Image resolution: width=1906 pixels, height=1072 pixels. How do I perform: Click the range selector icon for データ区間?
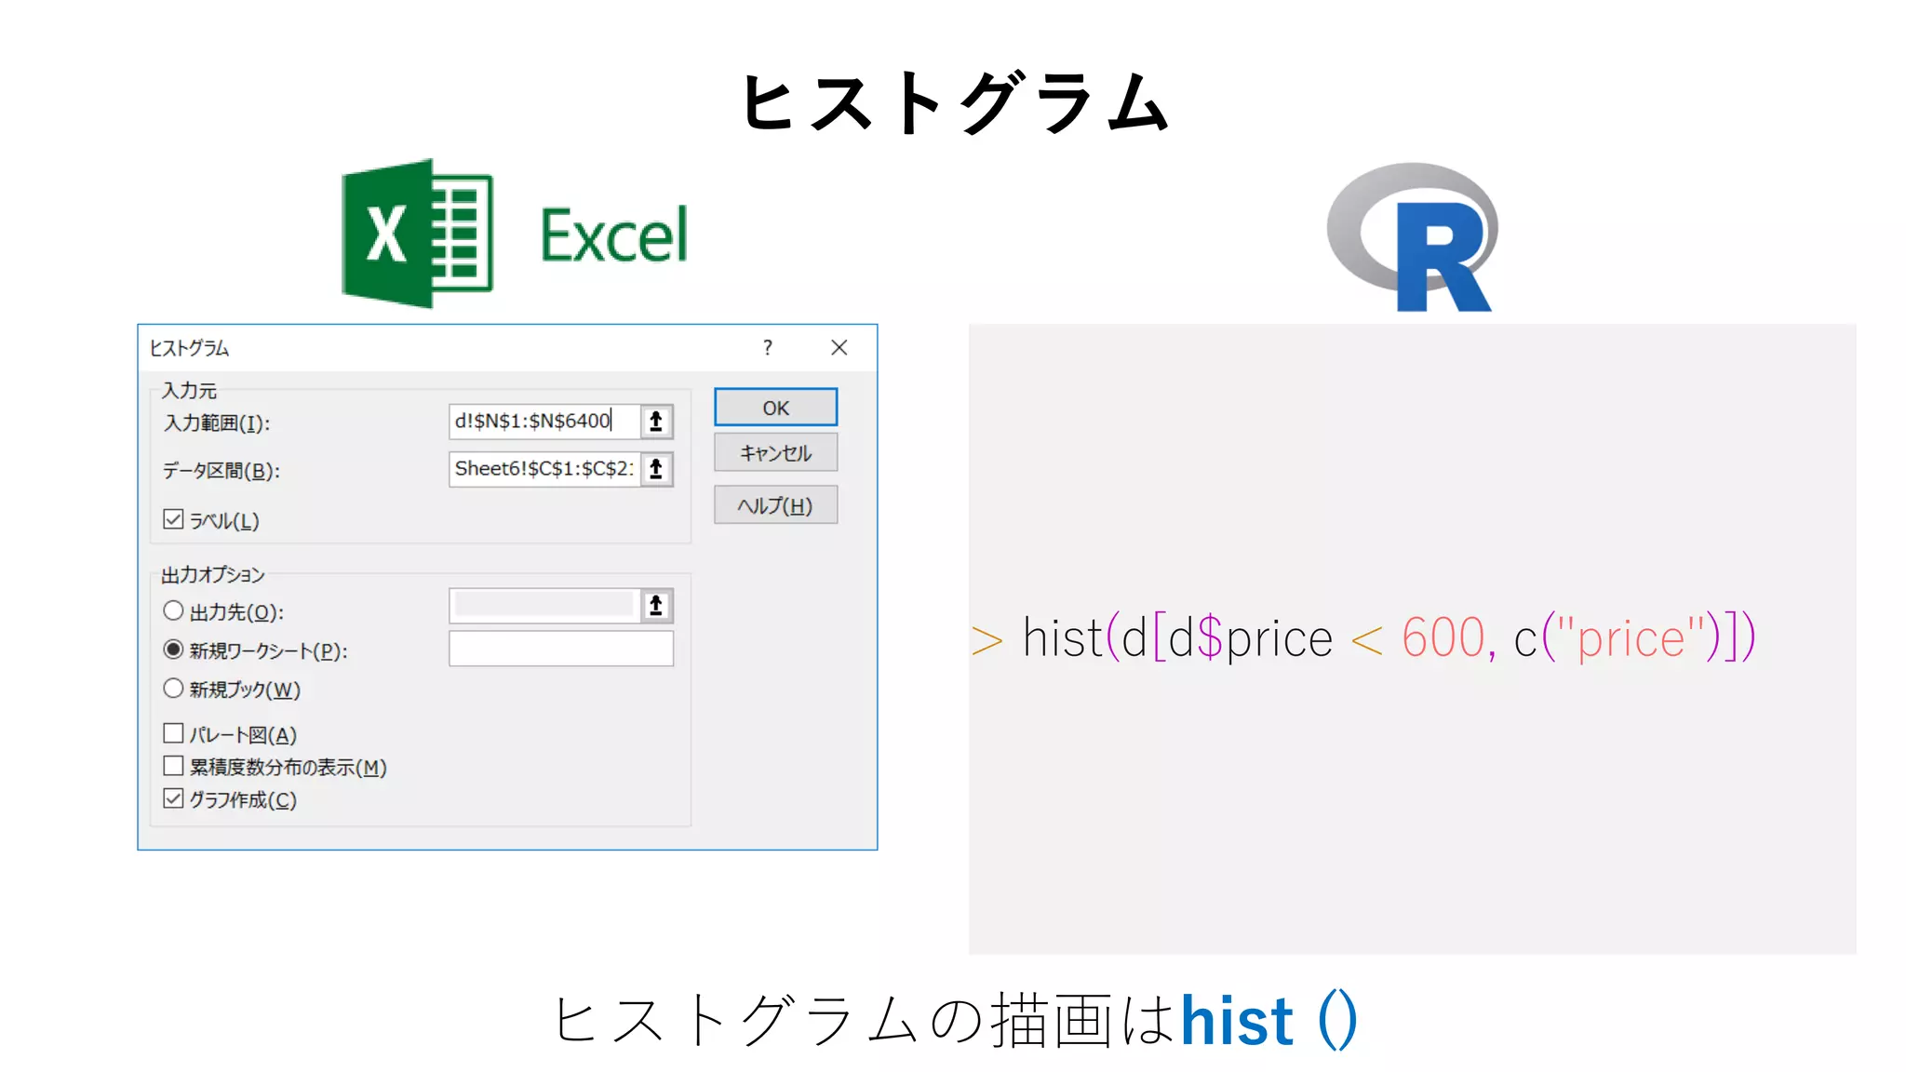[x=656, y=469]
